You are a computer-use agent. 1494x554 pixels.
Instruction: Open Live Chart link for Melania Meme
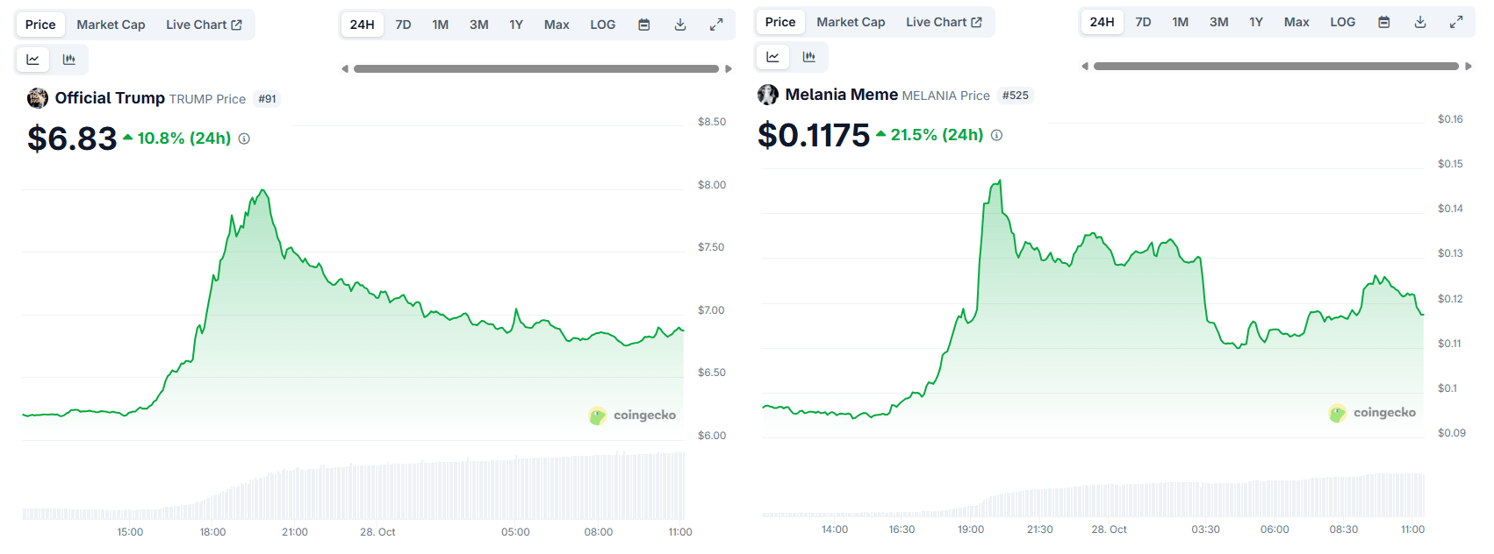point(944,22)
